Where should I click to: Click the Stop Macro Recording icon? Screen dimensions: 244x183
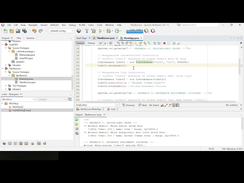pos(169,43)
